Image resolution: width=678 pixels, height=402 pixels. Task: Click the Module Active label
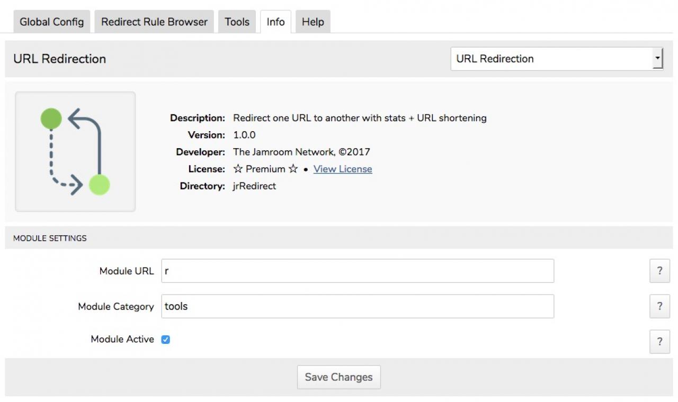click(122, 340)
